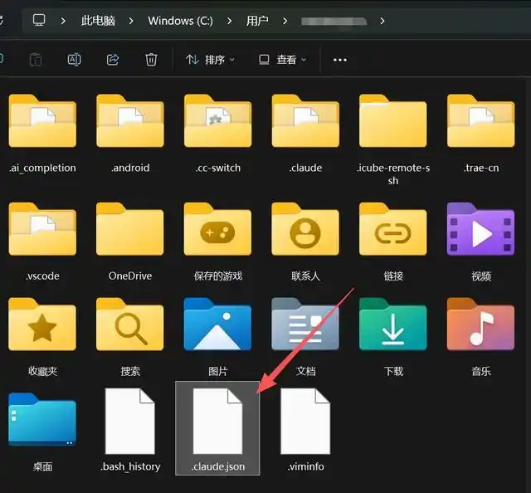The height and width of the screenshot is (493, 531).
Task: Open the View (查看) dropdown
Action: (x=282, y=60)
